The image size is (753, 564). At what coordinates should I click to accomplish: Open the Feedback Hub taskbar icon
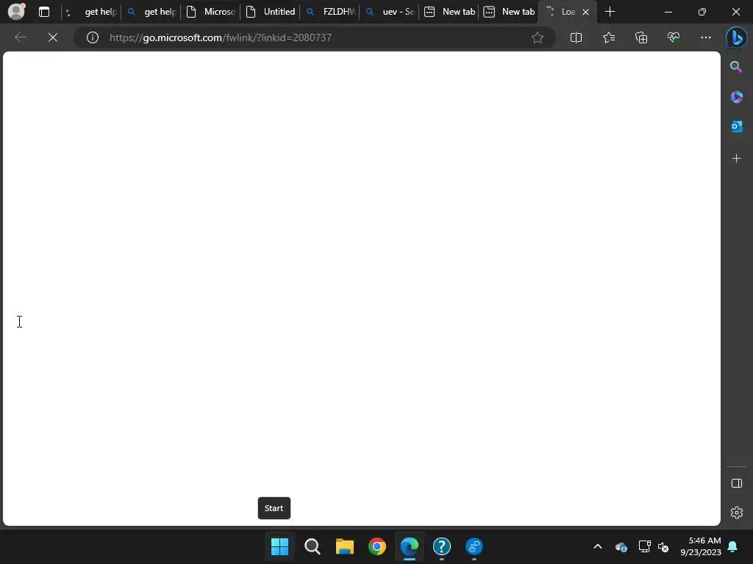[x=474, y=546]
